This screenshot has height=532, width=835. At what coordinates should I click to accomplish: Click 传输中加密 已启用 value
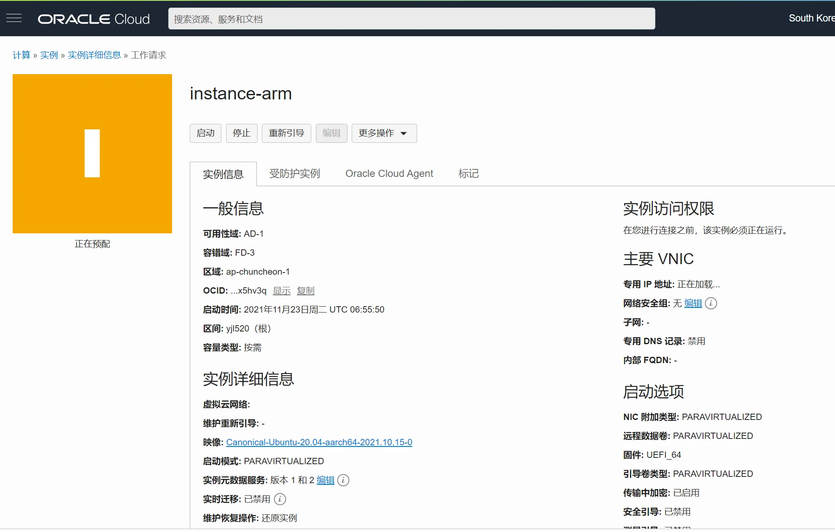pyautogui.click(x=686, y=493)
